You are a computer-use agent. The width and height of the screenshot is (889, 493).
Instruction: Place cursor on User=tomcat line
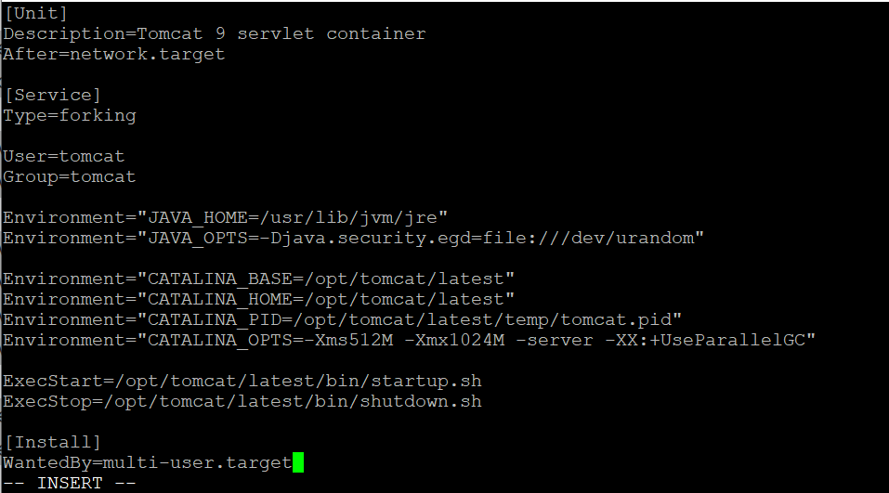coord(63,156)
